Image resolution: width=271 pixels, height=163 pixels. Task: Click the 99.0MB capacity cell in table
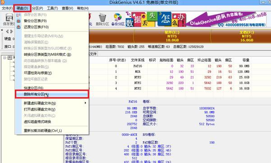tap(244, 66)
